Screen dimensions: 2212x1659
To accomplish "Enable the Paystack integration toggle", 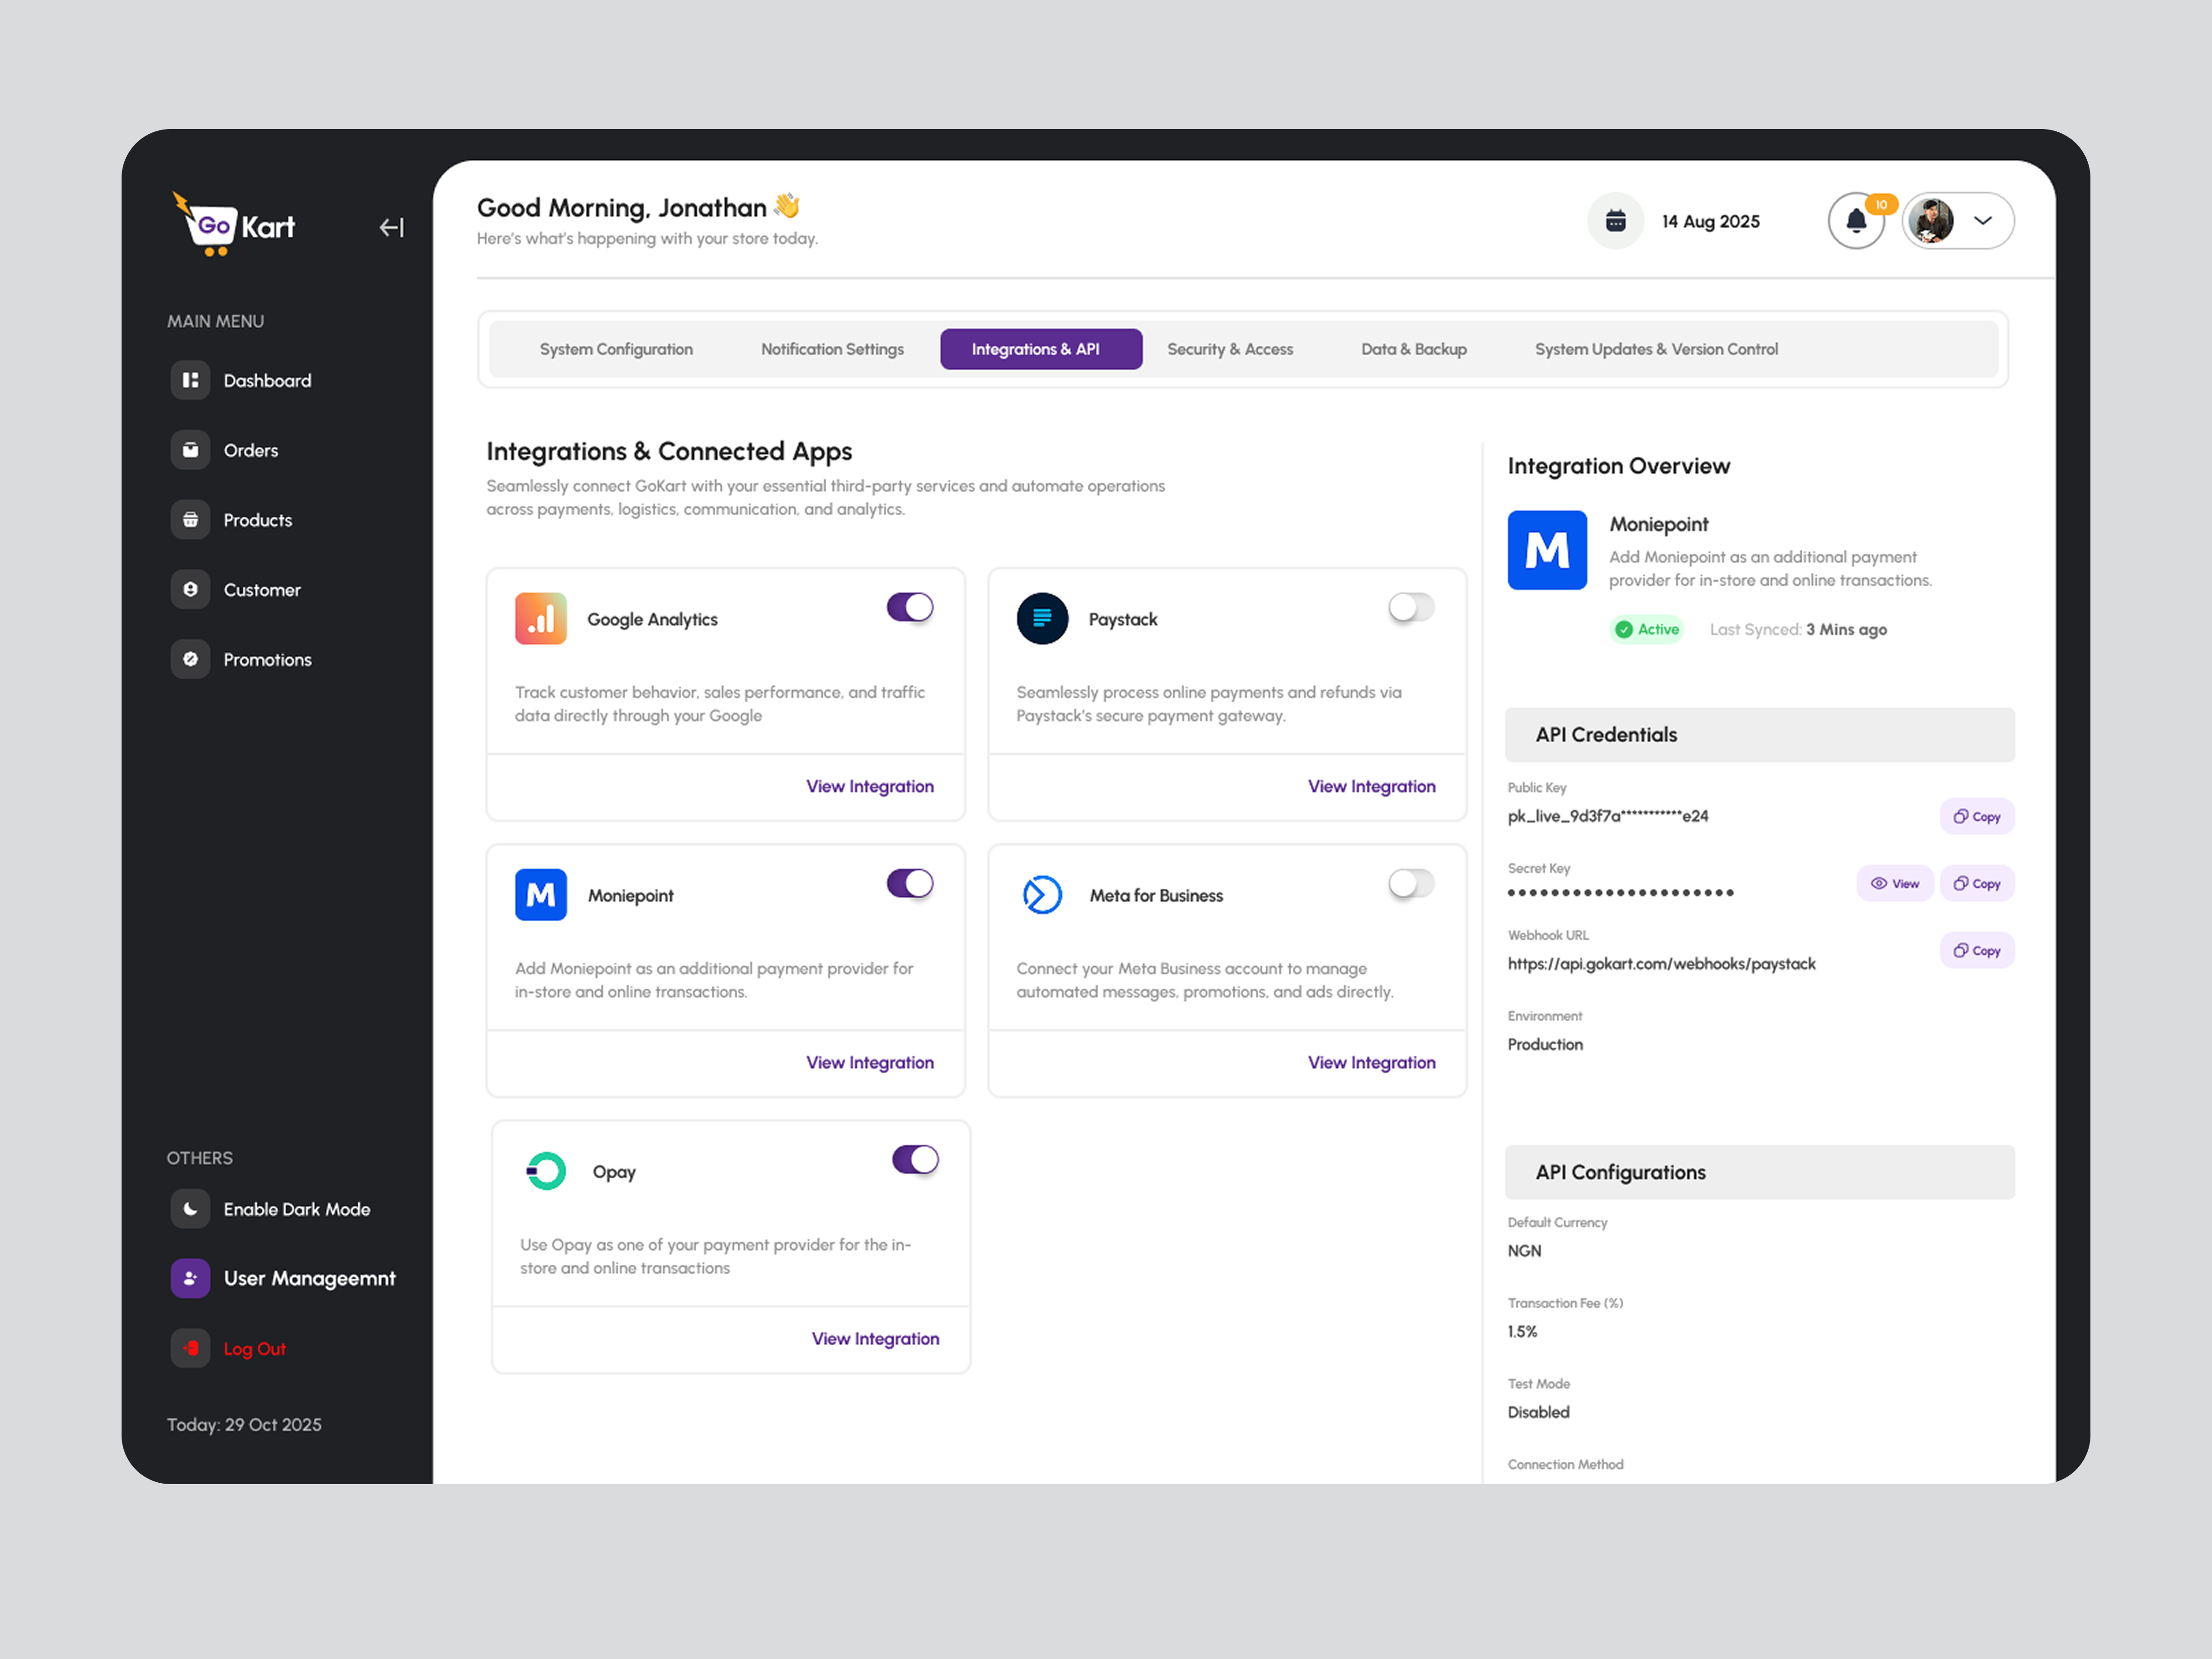I will click(x=1411, y=607).
